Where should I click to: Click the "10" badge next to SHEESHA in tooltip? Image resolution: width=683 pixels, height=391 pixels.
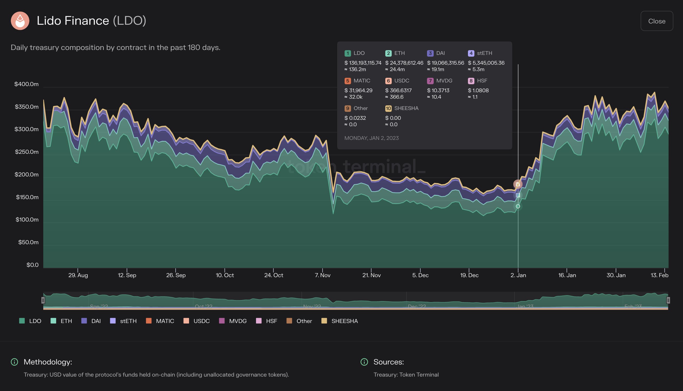388,108
